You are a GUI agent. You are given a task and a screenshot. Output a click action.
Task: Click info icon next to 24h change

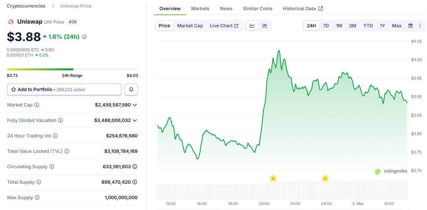84,37
